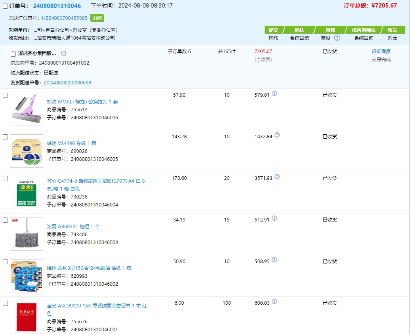Click the 提交 workflow step
410x334 pixels.
tap(273, 30)
